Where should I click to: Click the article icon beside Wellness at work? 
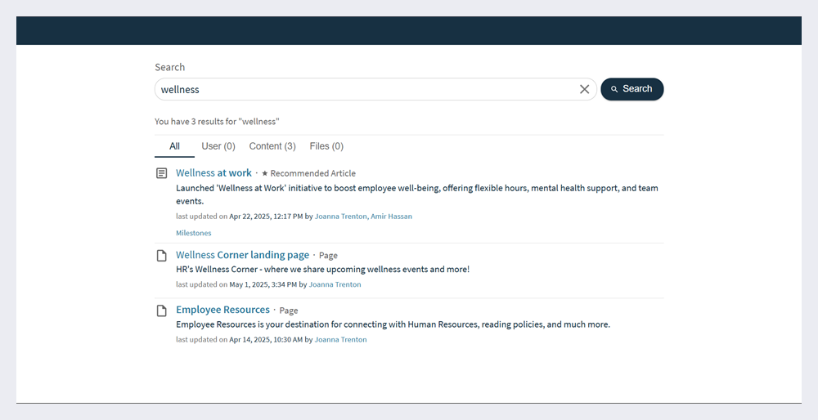[x=162, y=173]
